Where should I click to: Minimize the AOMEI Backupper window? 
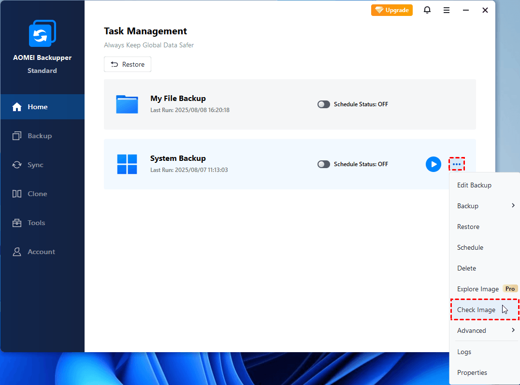pyautogui.click(x=465, y=10)
